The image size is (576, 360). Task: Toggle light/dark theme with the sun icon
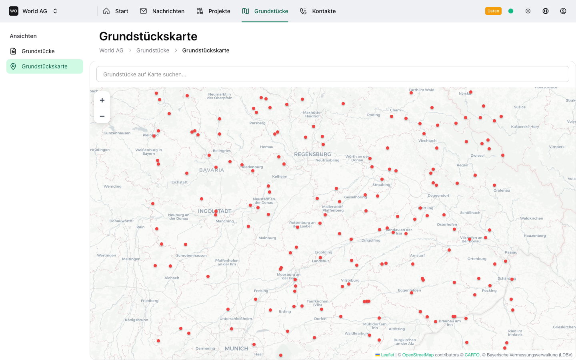coord(528,11)
